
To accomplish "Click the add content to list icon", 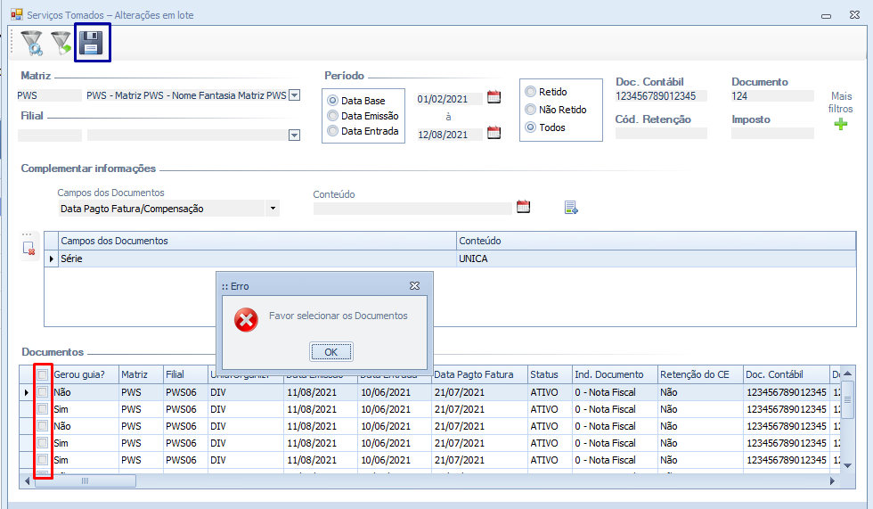I will tap(571, 208).
